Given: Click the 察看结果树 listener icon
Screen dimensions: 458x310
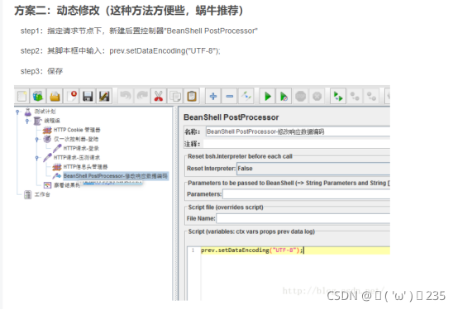Looking at the screenshot, I should (47, 185).
